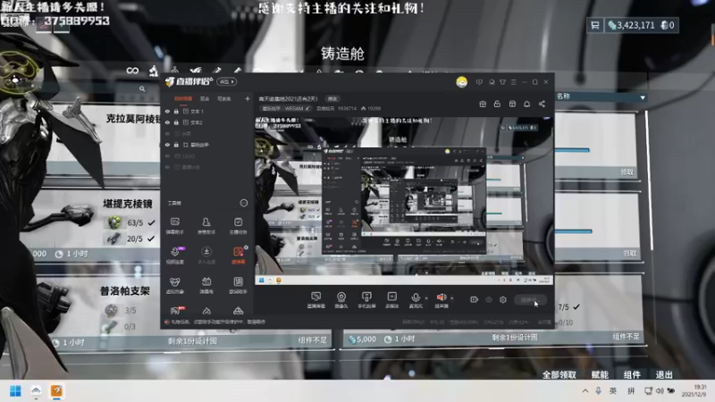Switch to the second scene tab
Screen dimensions: 715x402
coord(205,98)
